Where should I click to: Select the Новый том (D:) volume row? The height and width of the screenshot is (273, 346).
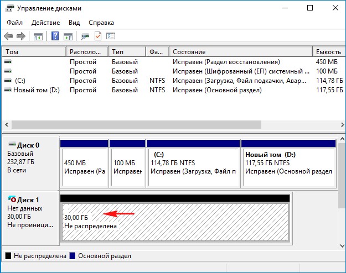173,90
